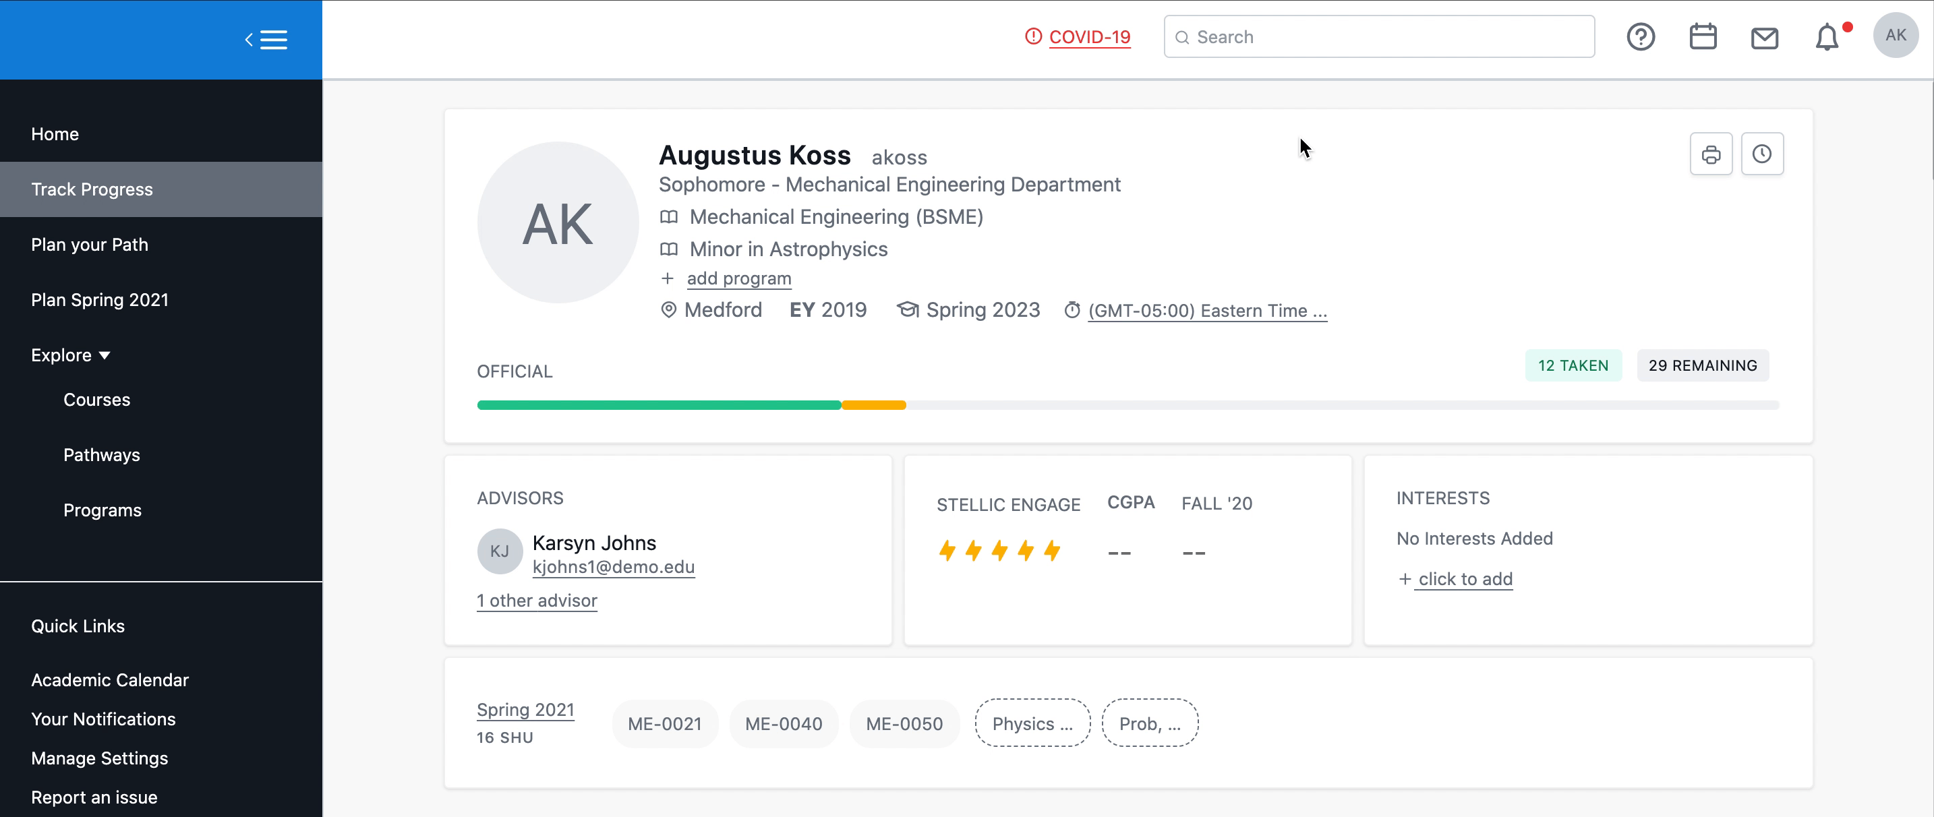This screenshot has width=1934, height=817.
Task: Click the history clock icon button
Action: 1761,154
